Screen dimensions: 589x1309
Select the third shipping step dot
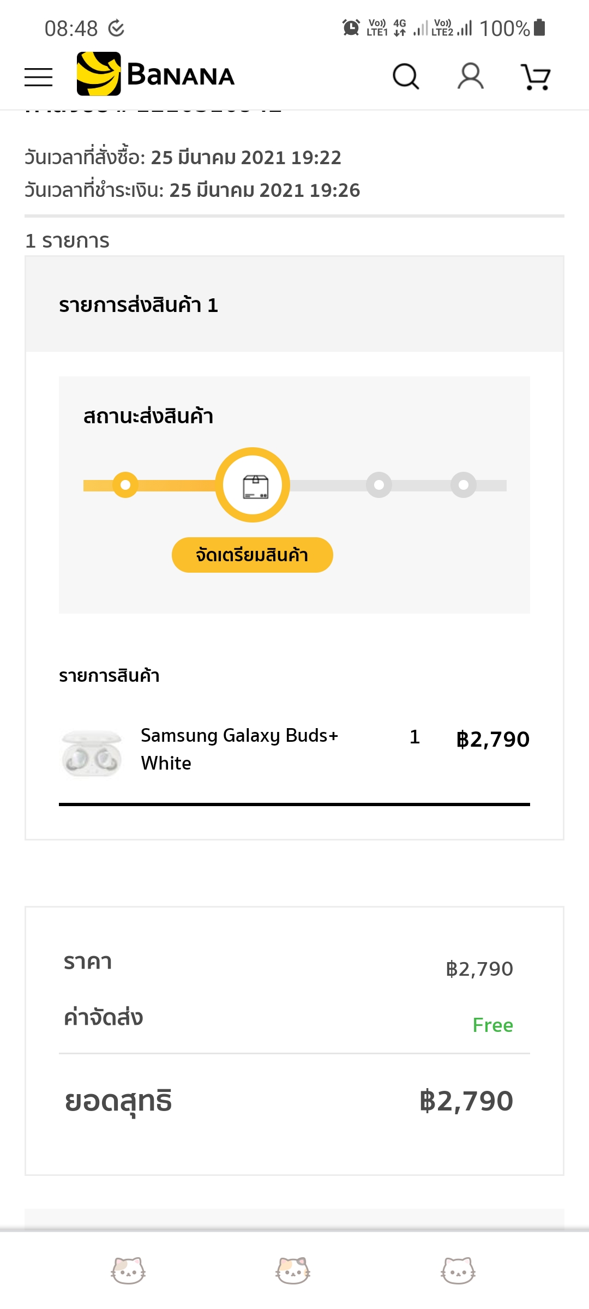pyautogui.click(x=379, y=485)
